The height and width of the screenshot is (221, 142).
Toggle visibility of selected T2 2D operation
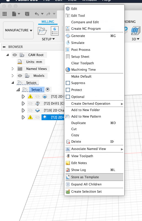(38, 117)
